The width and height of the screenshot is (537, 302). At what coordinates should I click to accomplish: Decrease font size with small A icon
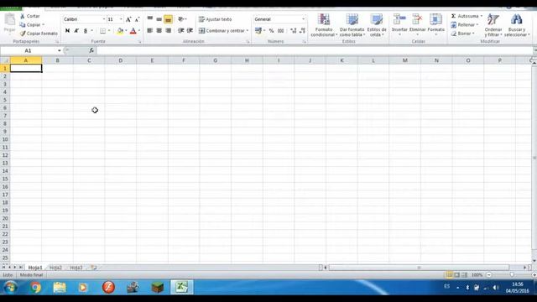coord(137,19)
